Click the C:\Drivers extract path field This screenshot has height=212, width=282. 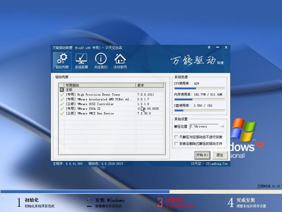coord(203,126)
